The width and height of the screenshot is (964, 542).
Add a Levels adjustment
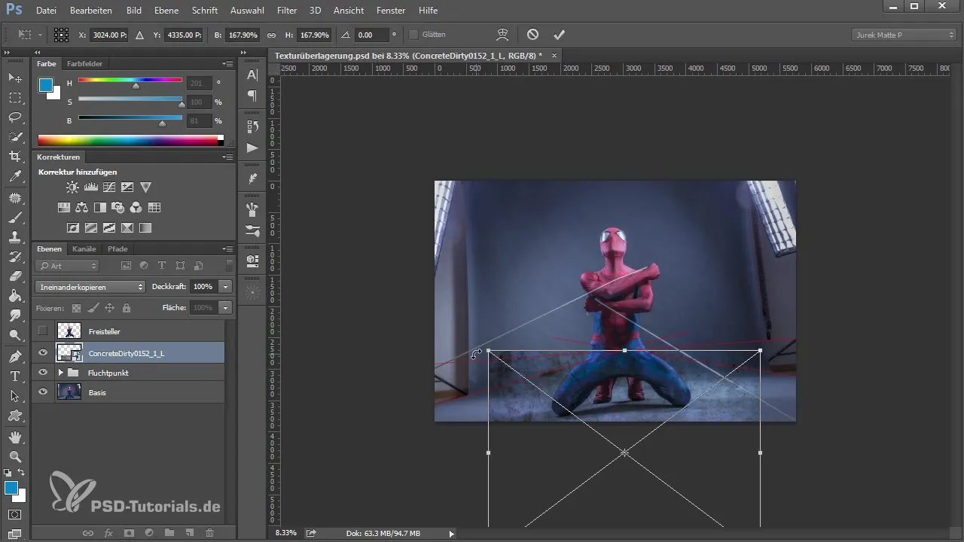(90, 187)
